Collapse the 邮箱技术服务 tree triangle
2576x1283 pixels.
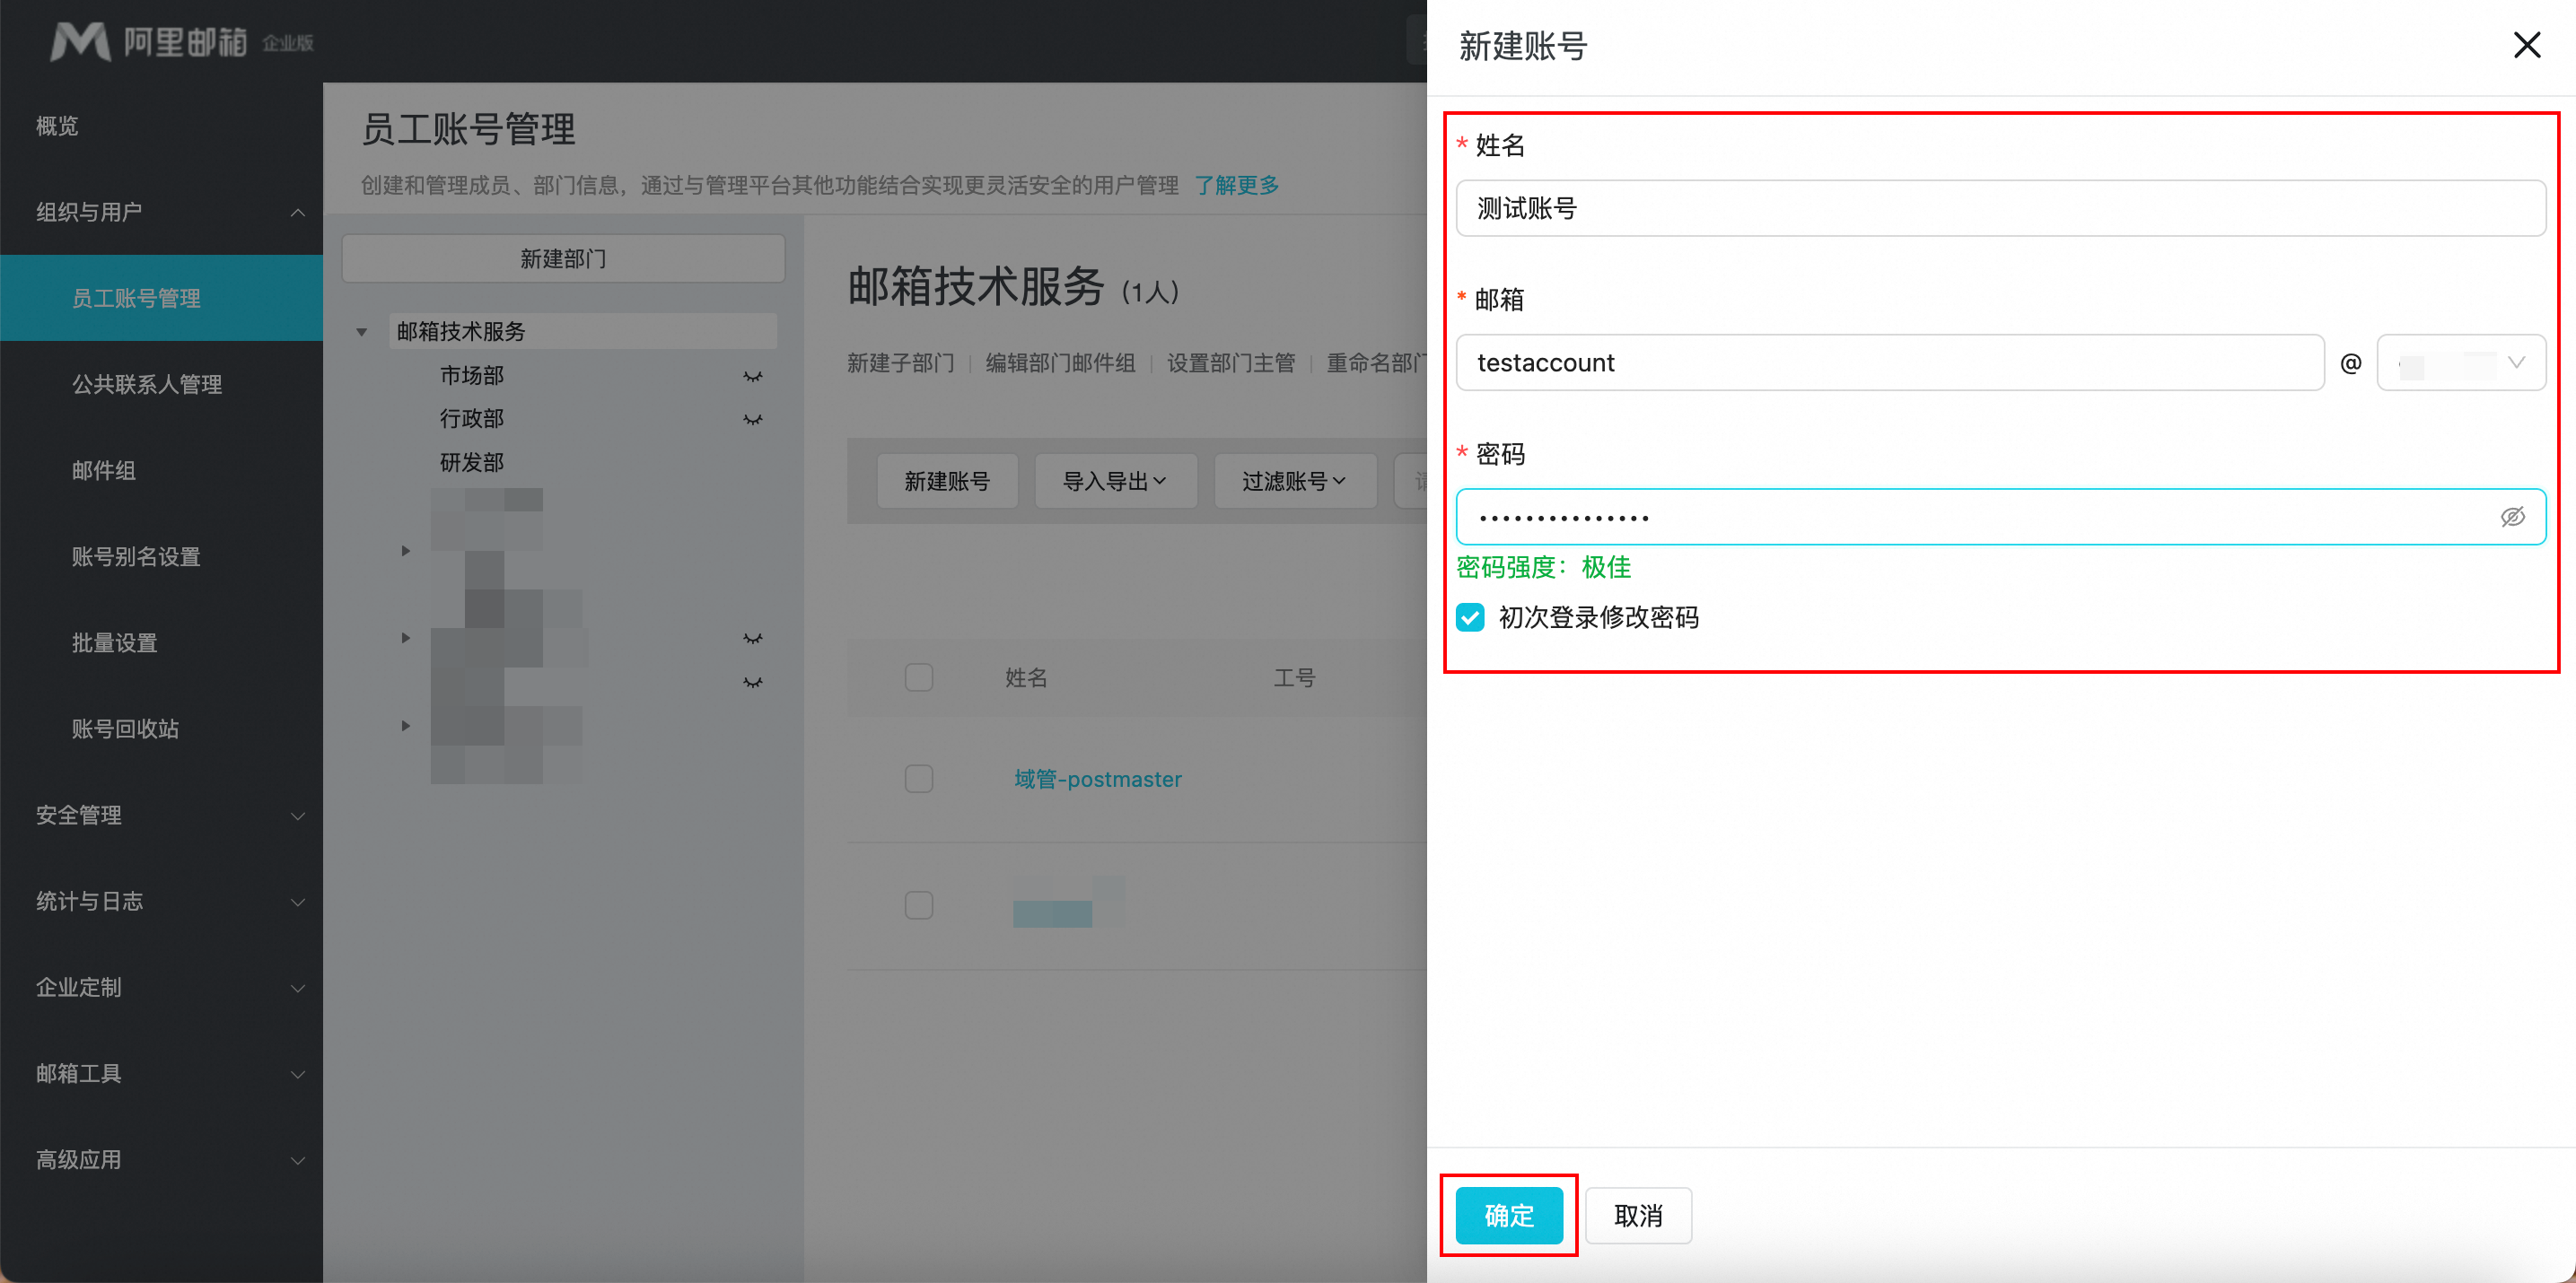pos(362,332)
